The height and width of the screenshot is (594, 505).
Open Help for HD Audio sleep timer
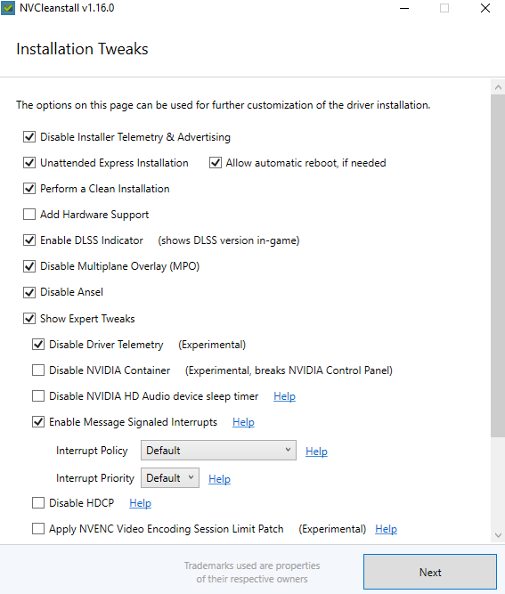pos(284,396)
